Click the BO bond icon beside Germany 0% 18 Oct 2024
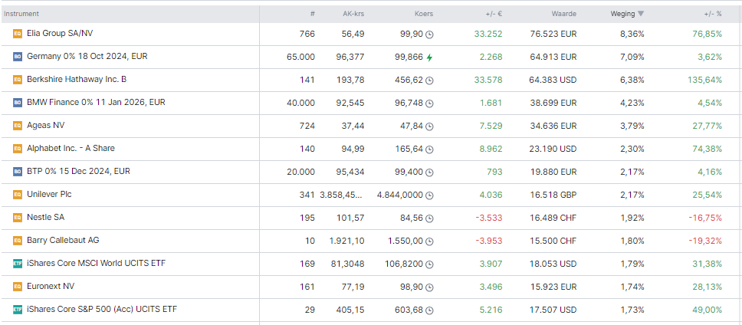This screenshot has width=742, height=325. click(18, 57)
